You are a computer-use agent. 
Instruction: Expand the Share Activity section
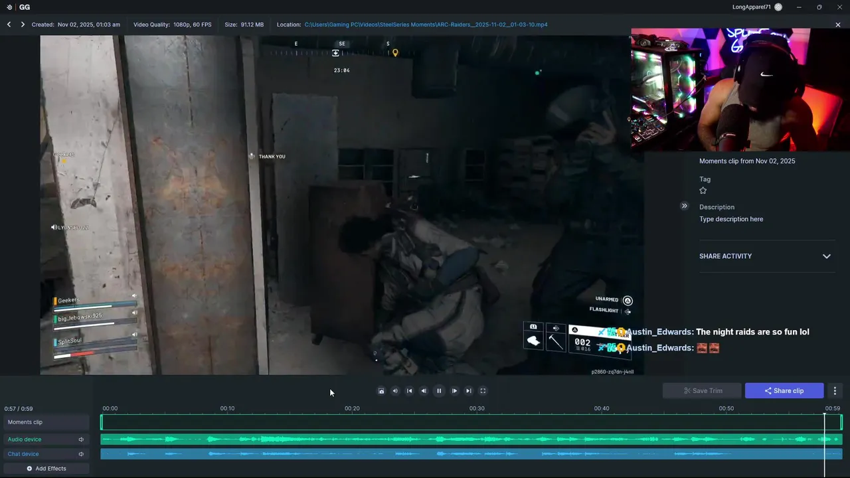click(827, 256)
